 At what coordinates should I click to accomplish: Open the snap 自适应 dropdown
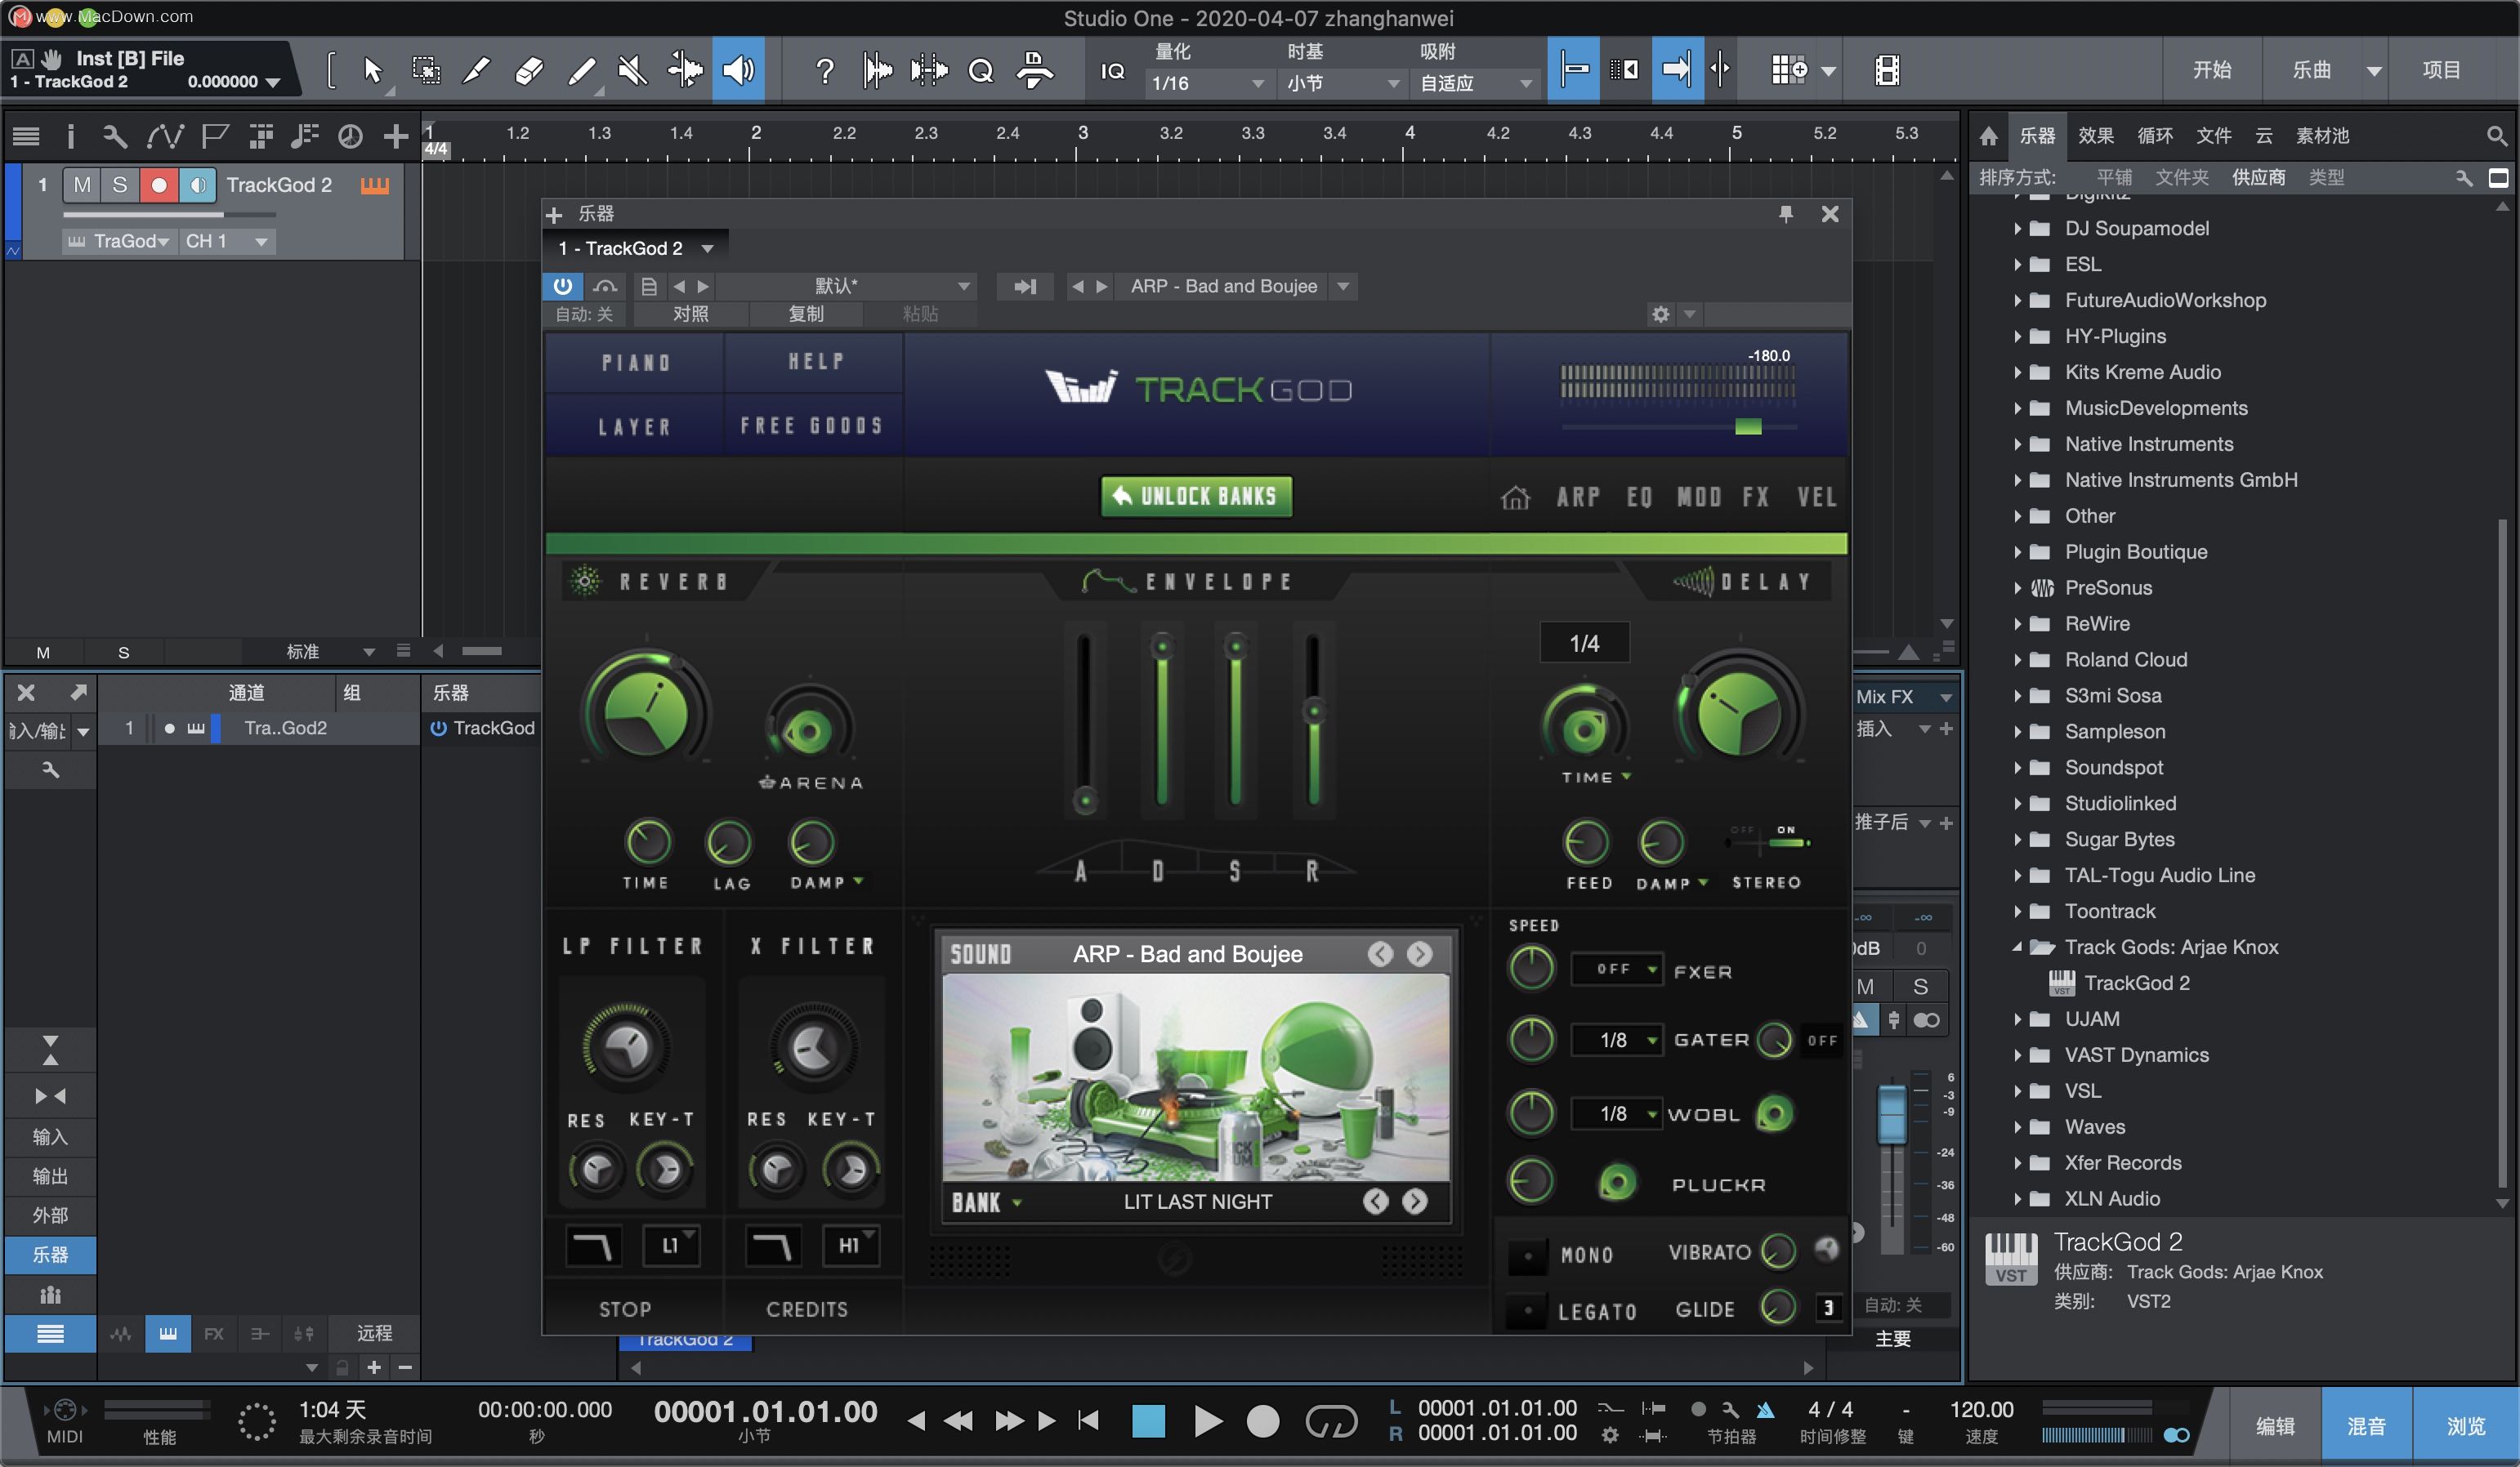[1476, 84]
